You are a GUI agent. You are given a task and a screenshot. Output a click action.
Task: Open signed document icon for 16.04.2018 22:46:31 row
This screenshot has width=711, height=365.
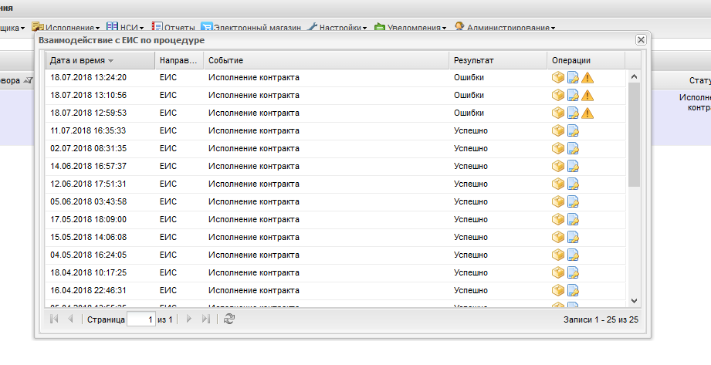(573, 289)
